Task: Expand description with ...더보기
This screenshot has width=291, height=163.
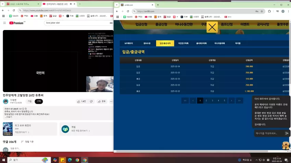Action: pos(9,117)
